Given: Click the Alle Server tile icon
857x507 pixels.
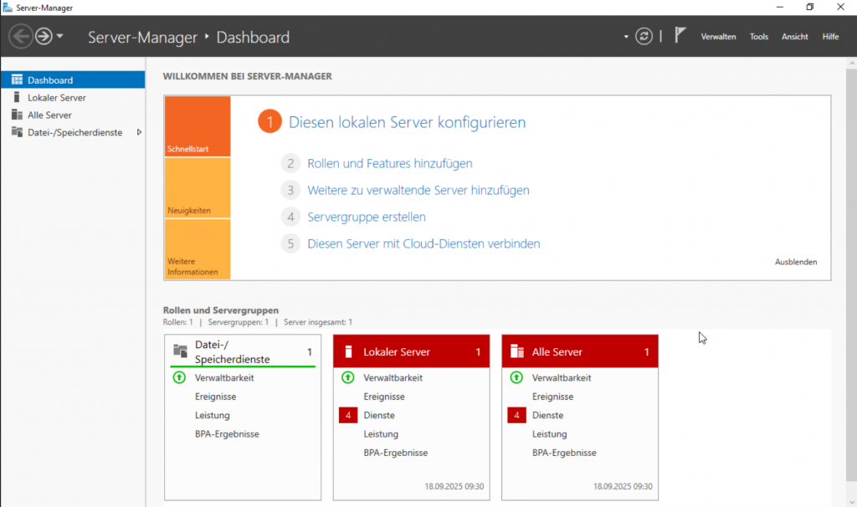Looking at the screenshot, I should [x=517, y=352].
